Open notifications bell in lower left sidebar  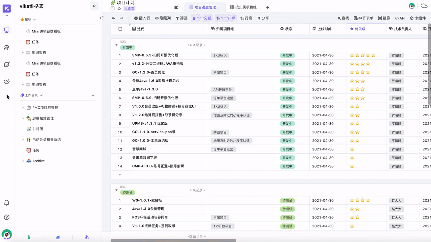coord(7,203)
